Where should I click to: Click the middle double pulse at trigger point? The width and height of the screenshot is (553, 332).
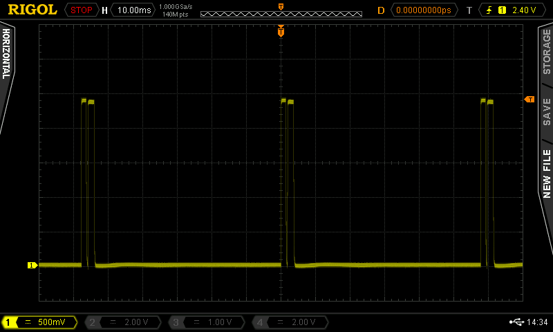pos(288,183)
